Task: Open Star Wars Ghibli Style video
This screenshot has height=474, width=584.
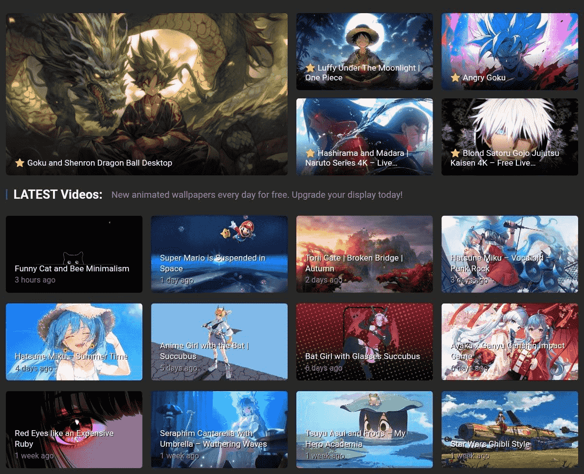Action: [510, 430]
